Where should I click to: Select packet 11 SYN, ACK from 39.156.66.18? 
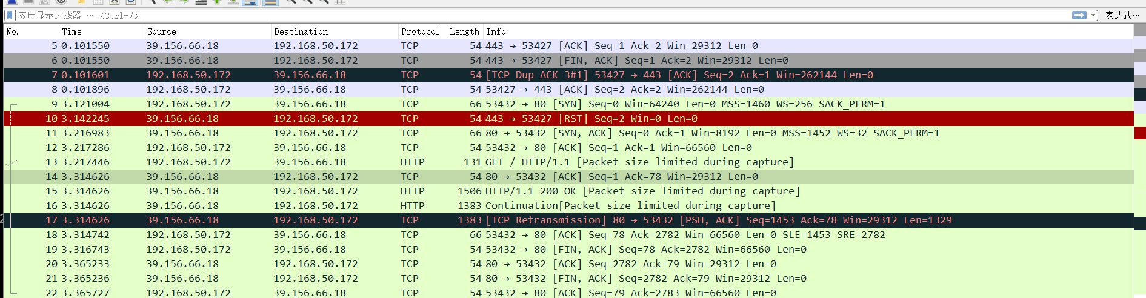coord(568,133)
